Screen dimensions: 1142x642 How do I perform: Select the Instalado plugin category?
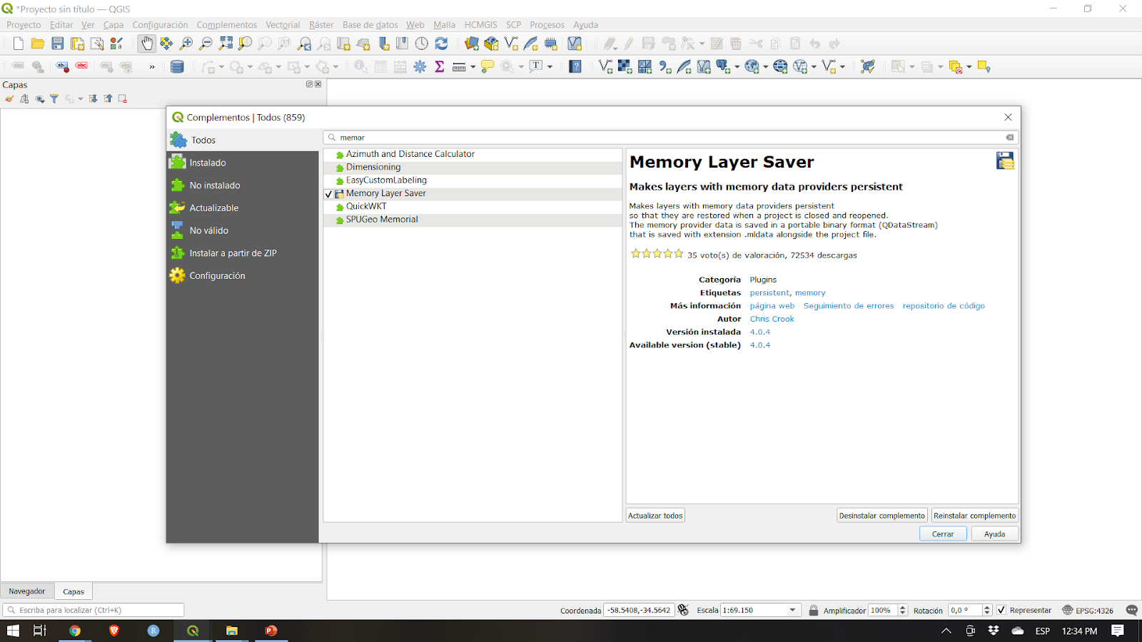click(x=243, y=163)
